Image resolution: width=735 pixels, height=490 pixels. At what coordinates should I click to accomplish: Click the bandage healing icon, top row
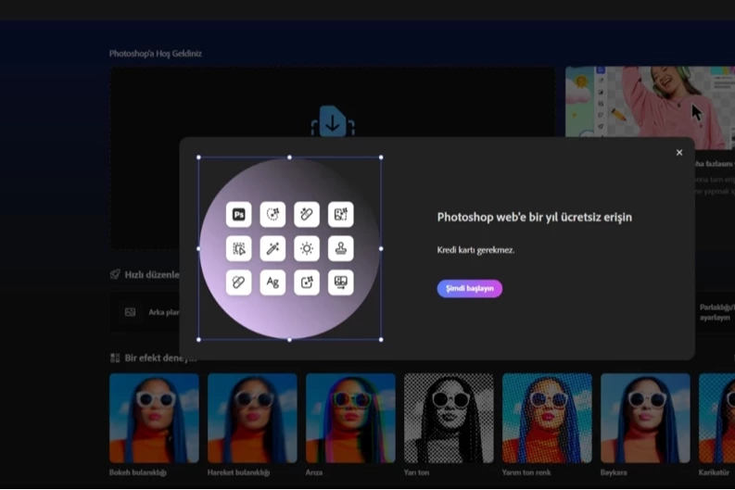[x=307, y=215]
